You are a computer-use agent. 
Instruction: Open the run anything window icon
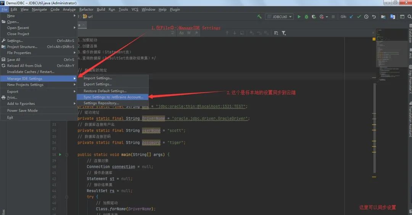402,16
